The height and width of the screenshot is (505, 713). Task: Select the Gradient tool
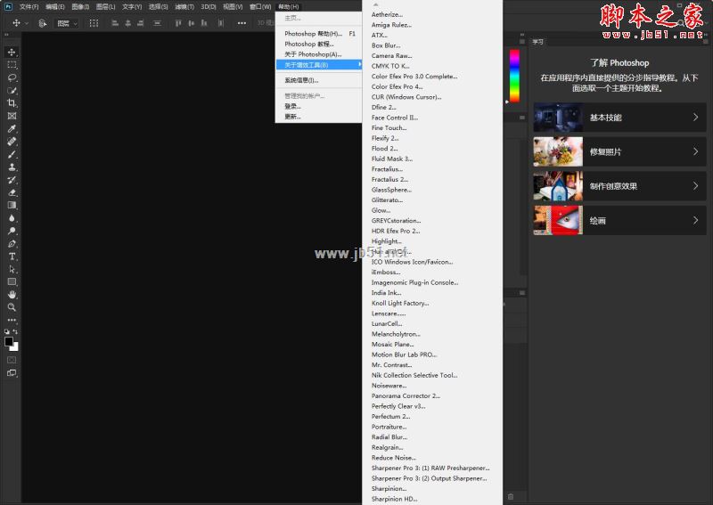coord(12,205)
